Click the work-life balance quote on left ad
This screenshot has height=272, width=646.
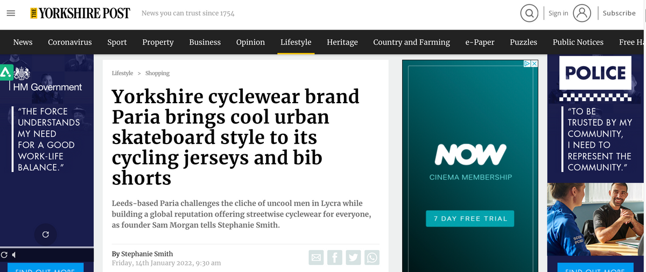point(46,139)
